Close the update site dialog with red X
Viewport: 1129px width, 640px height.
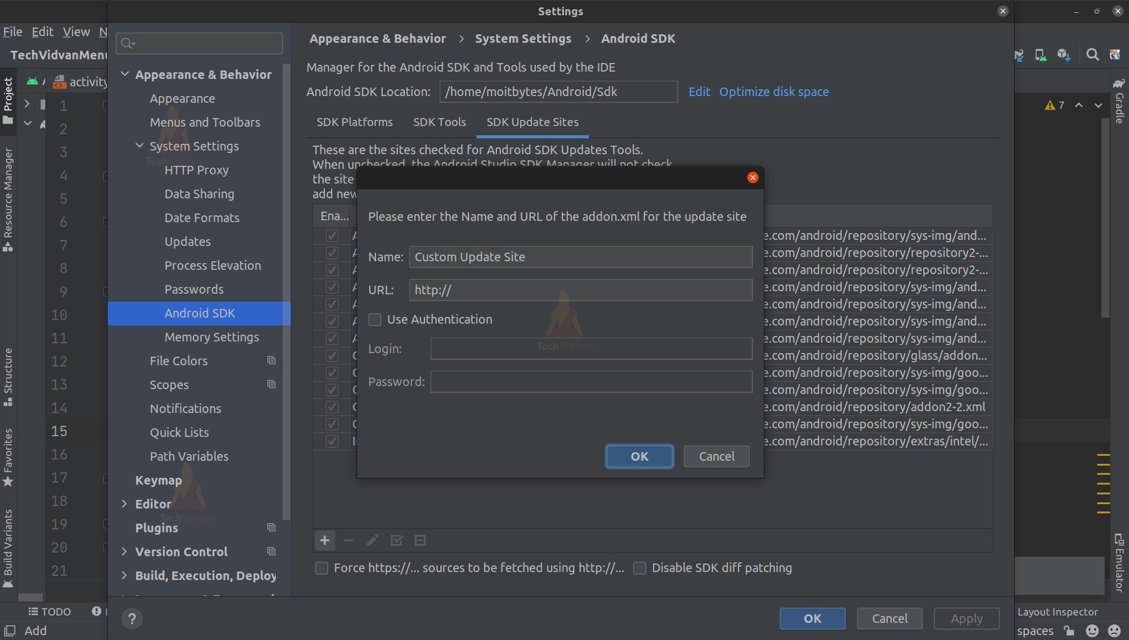[753, 177]
